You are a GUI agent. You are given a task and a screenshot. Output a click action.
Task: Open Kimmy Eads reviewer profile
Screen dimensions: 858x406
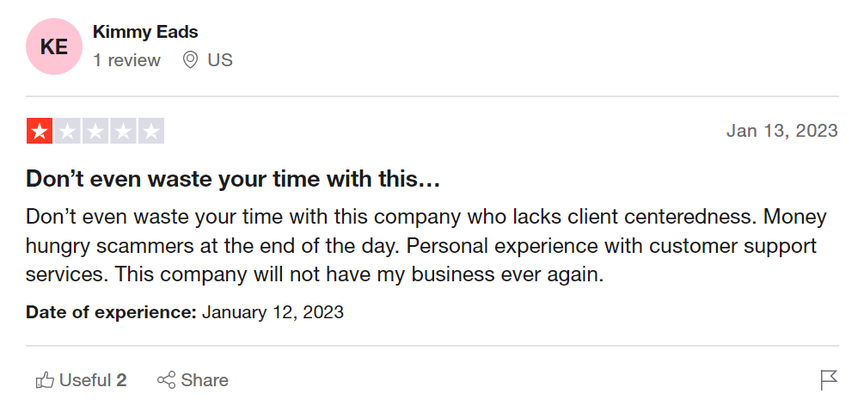[x=145, y=32]
